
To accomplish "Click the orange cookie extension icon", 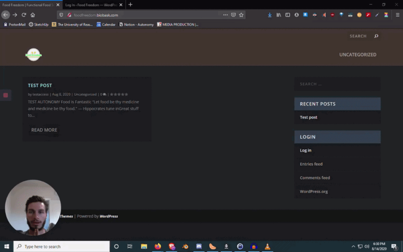I will coord(359,15).
